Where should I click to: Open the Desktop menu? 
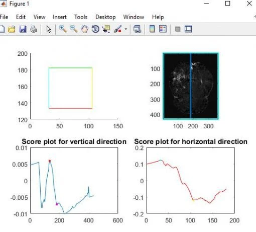105,17
